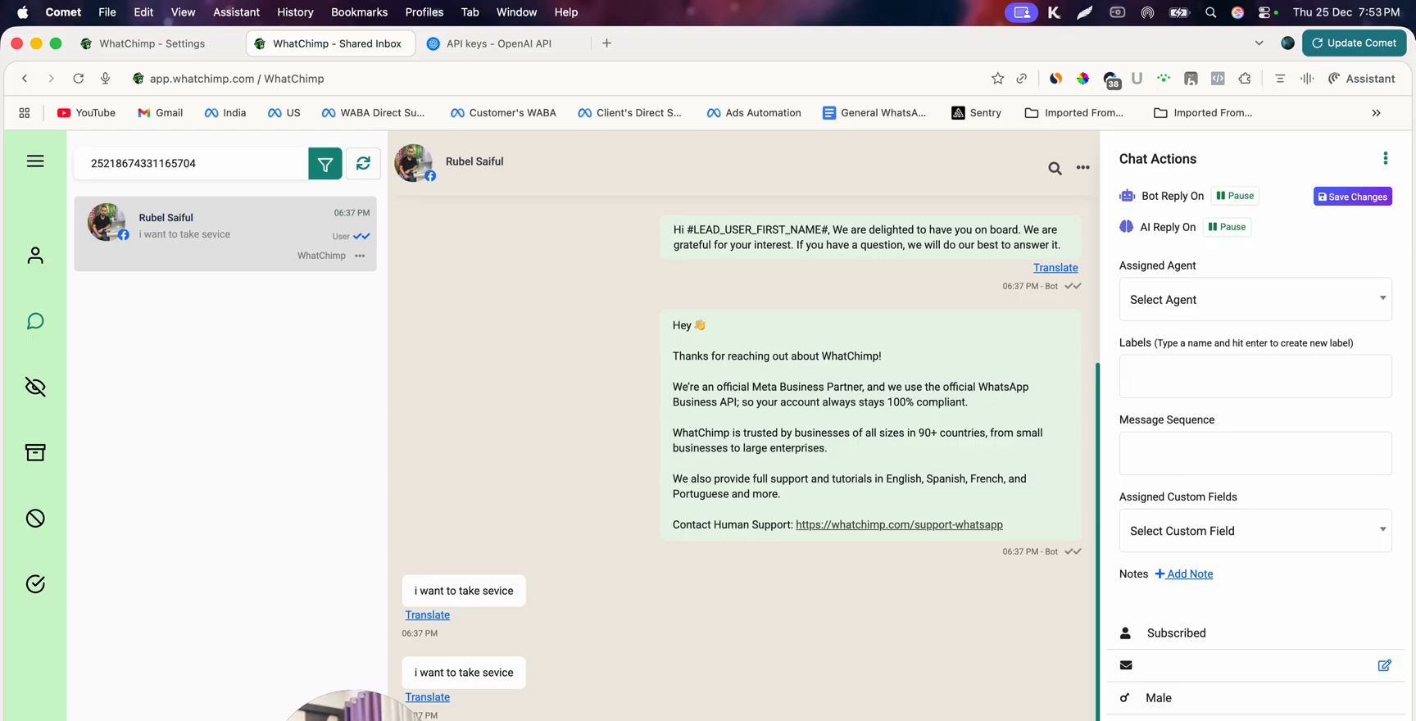Pause the Bot Reply
The width and height of the screenshot is (1416, 721).
point(1235,196)
